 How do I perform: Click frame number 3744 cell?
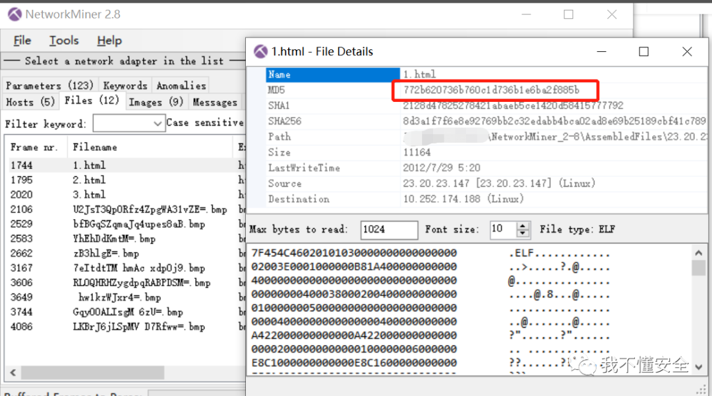(x=21, y=312)
